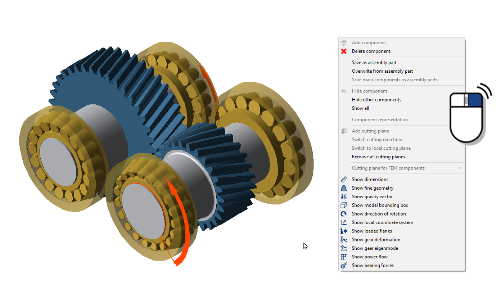
Task: Click the red X Delete component icon
Action: coord(344,51)
